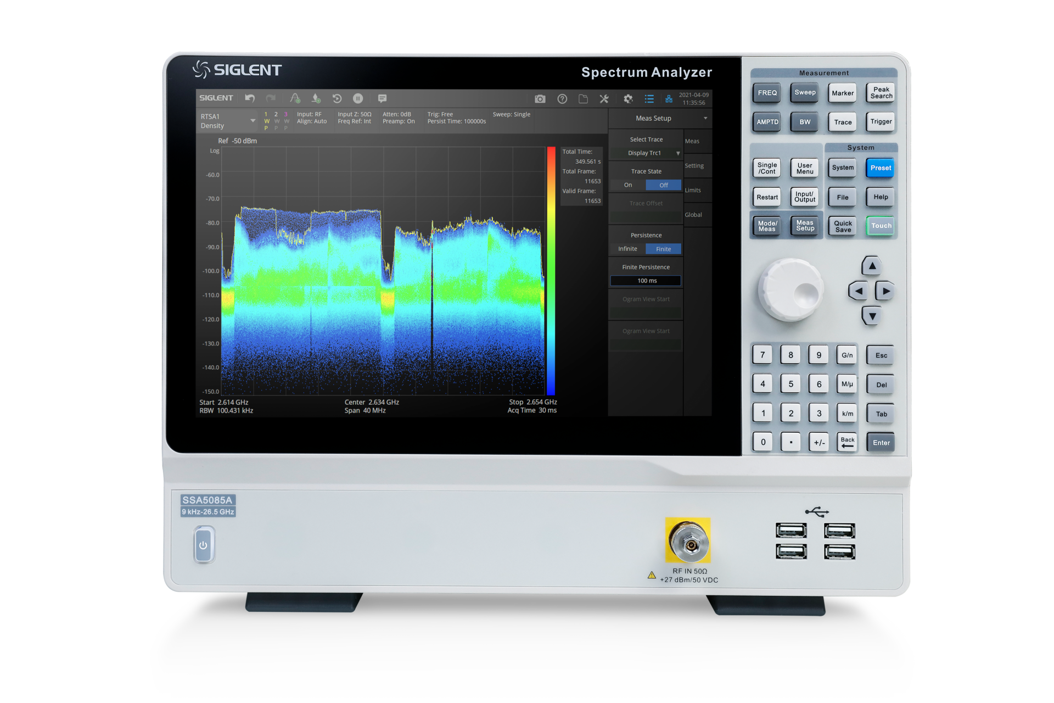1054x703 pixels.
Task: Switch to the Global side tab
Action: 697,215
